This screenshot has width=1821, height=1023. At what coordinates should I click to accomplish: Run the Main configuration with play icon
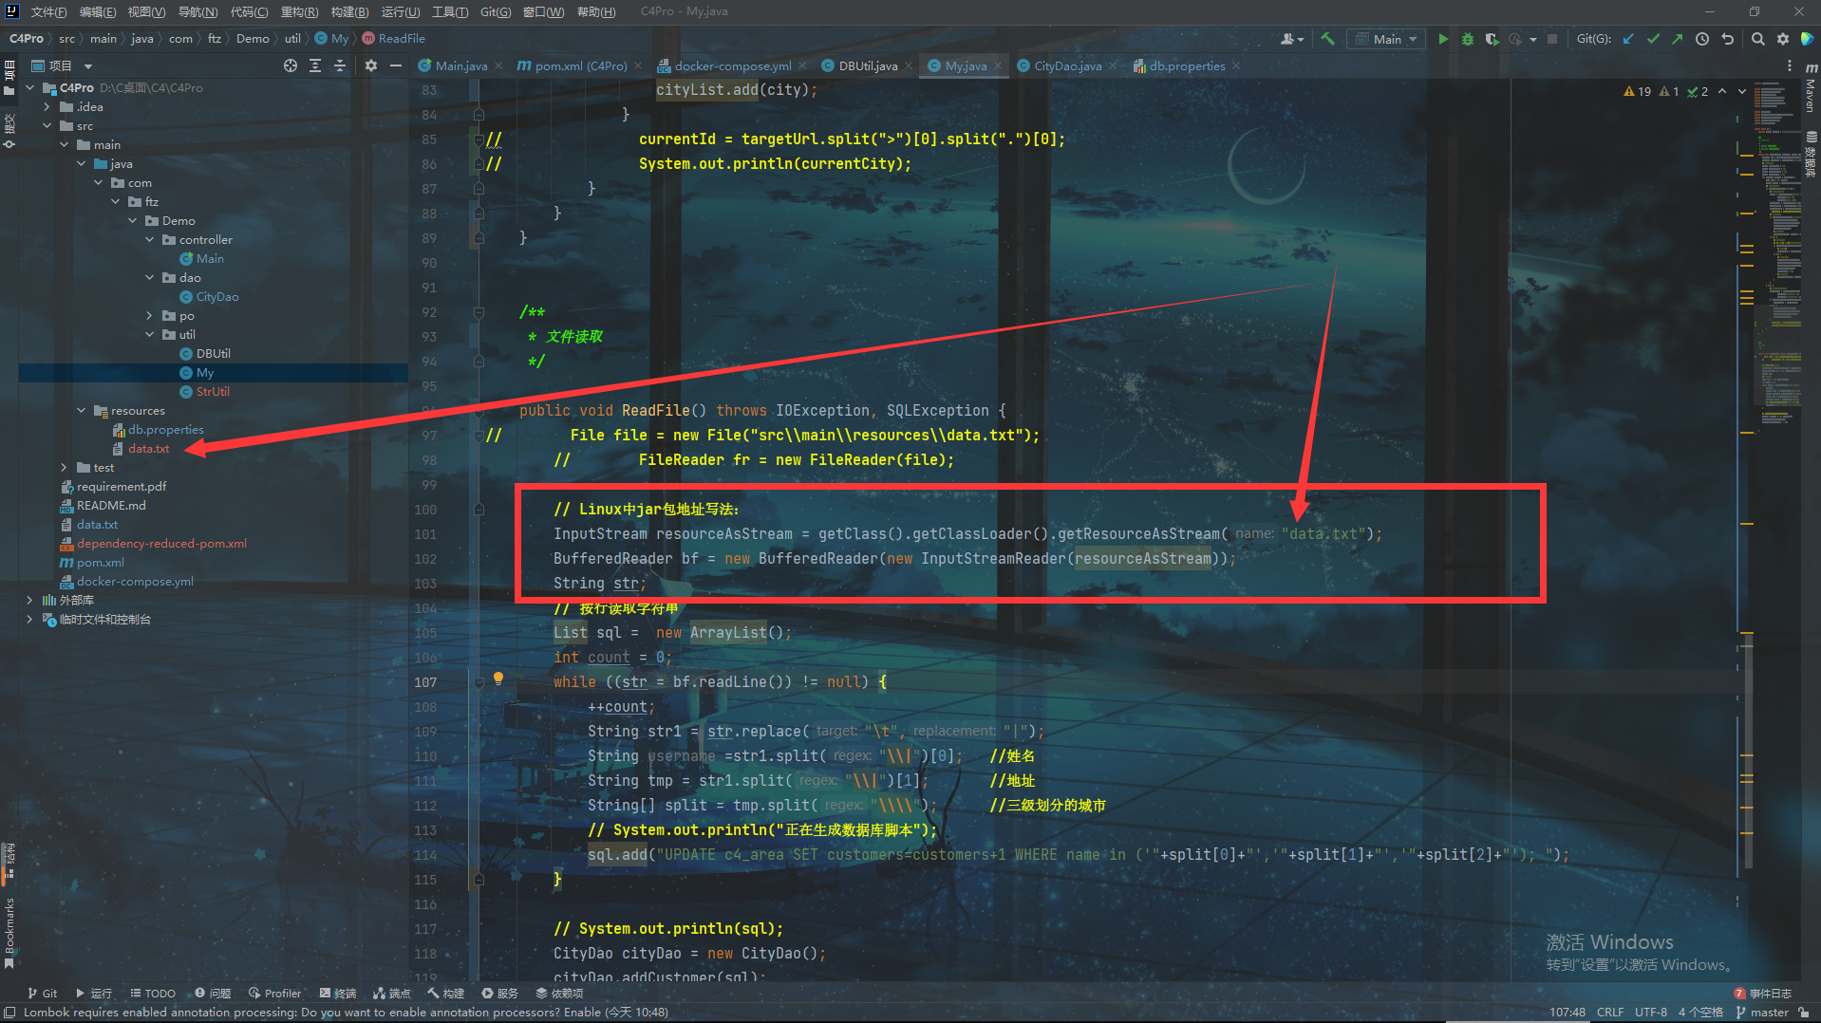click(x=1443, y=39)
